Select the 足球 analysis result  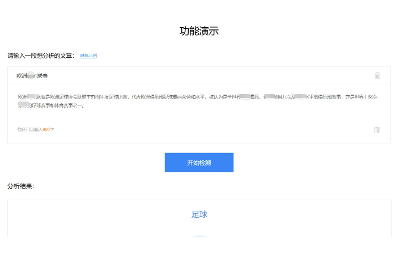click(x=199, y=214)
